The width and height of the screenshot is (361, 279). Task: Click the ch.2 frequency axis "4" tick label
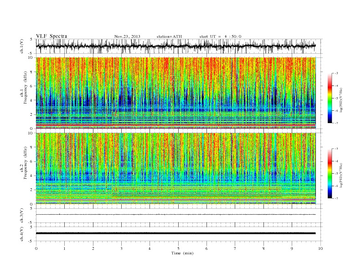(32, 176)
